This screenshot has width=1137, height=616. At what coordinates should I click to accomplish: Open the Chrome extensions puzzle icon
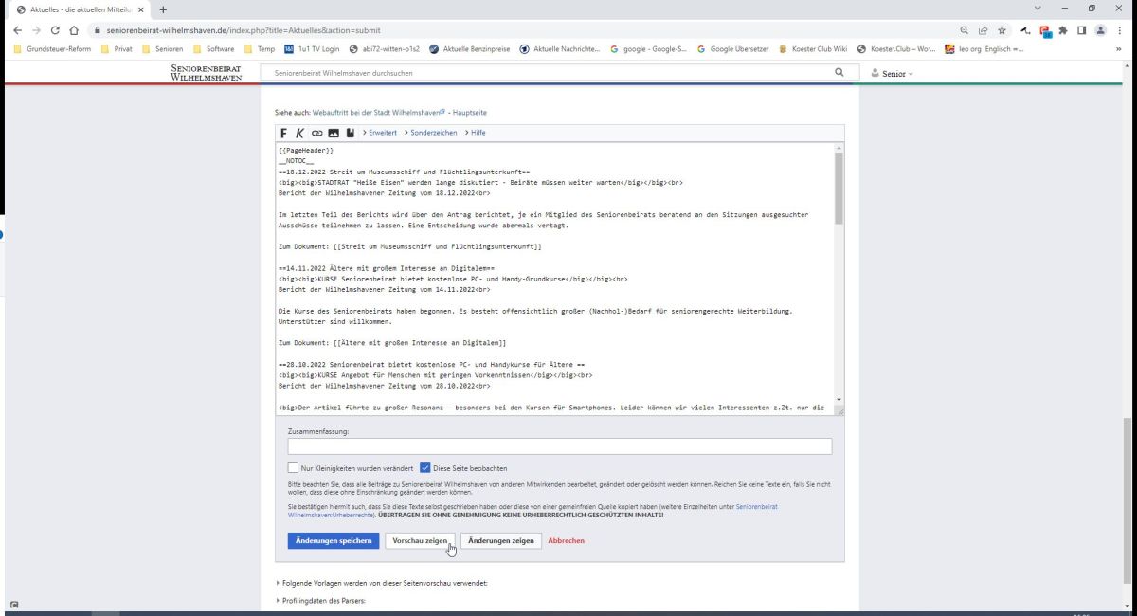[x=1063, y=30]
